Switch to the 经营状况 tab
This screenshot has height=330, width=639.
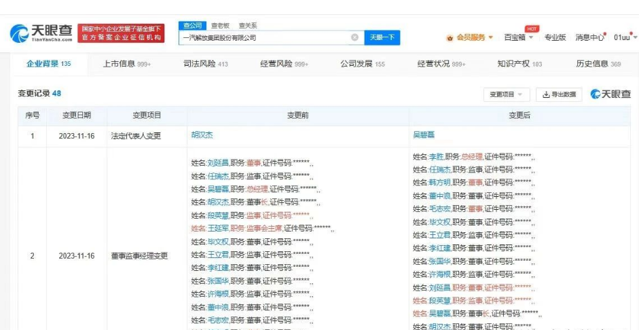441,64
